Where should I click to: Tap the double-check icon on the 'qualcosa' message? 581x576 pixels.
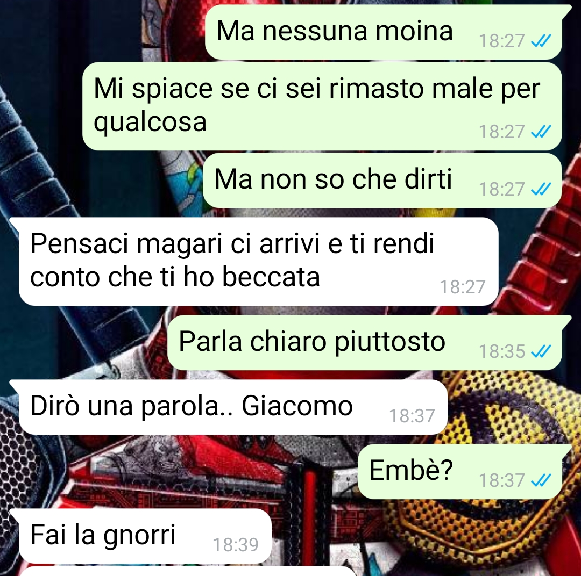coord(541,132)
